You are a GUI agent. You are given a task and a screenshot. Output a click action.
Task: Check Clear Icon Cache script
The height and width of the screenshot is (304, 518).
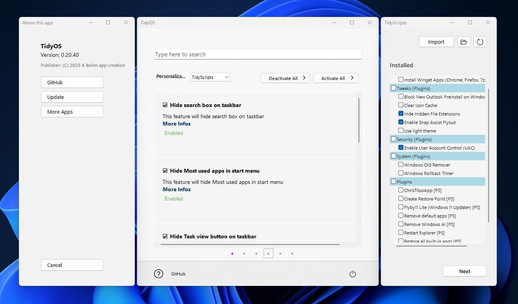point(401,105)
